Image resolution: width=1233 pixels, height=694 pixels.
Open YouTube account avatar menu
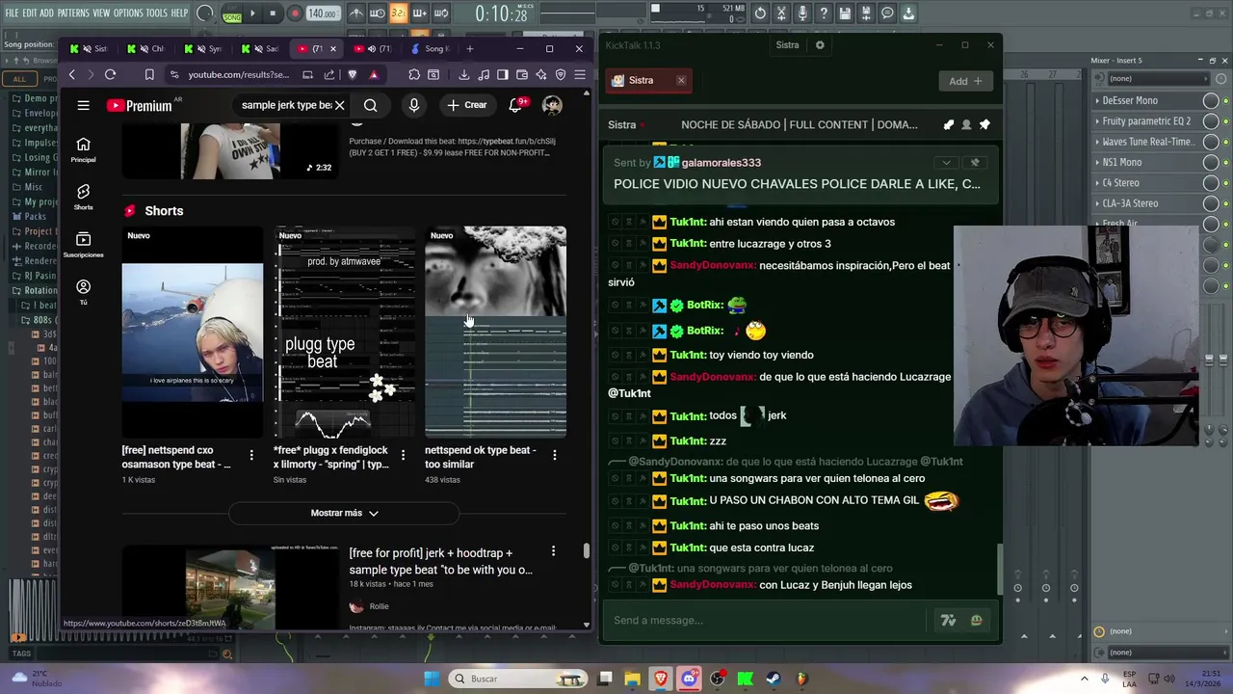(552, 105)
